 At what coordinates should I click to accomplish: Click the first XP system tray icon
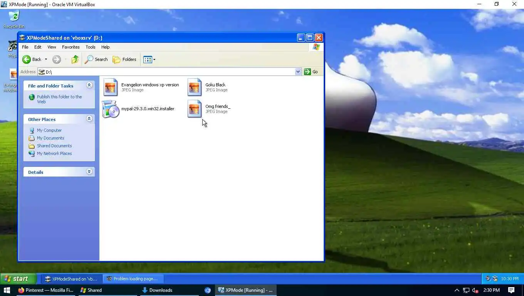488,279
